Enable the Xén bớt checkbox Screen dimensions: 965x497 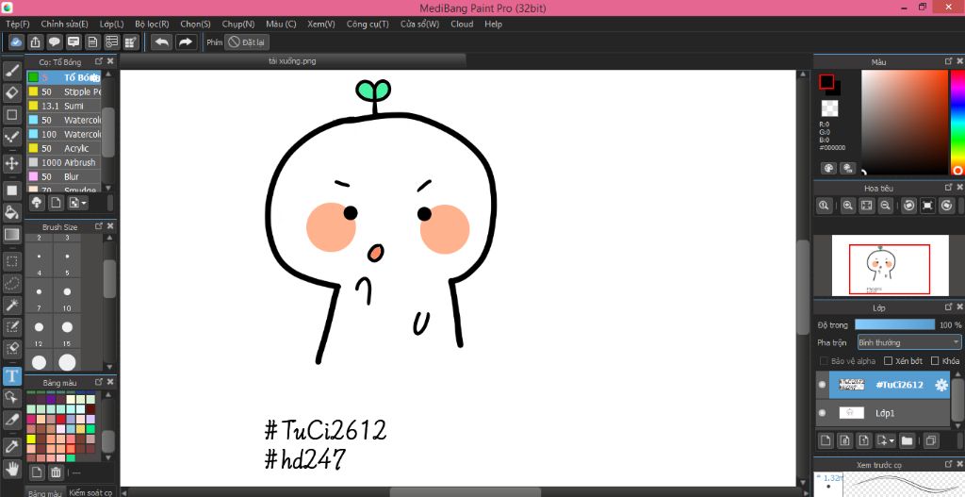click(888, 361)
